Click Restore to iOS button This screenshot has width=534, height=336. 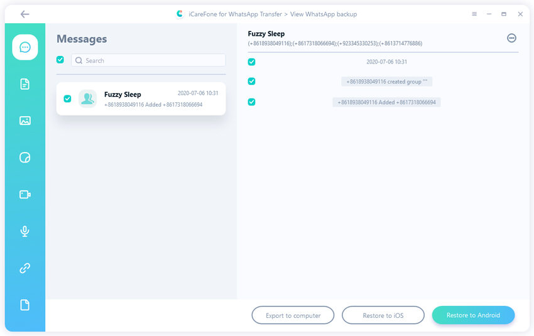[383, 315]
